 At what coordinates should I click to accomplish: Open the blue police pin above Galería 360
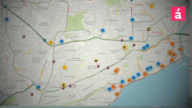(103, 30)
